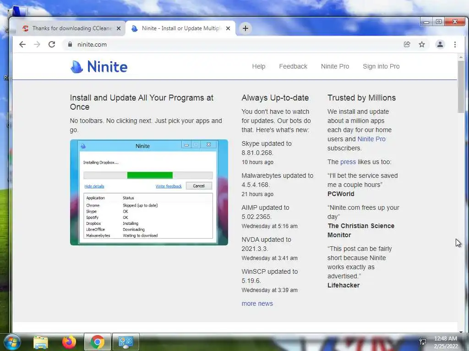Go to Ninite Pro in the header

335,66
